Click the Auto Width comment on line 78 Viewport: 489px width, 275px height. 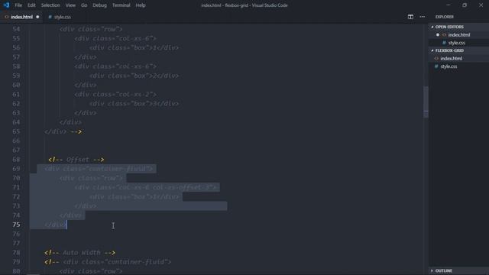click(79, 253)
